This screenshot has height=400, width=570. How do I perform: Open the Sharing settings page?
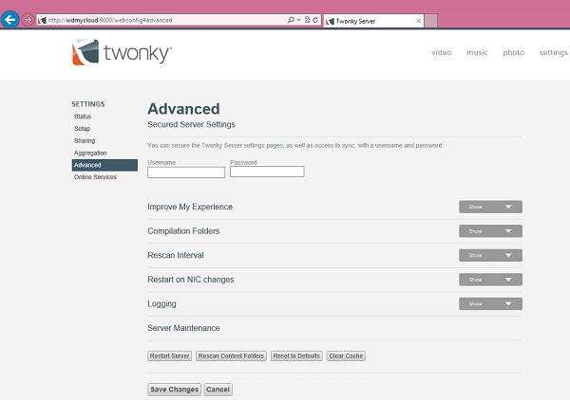(85, 140)
